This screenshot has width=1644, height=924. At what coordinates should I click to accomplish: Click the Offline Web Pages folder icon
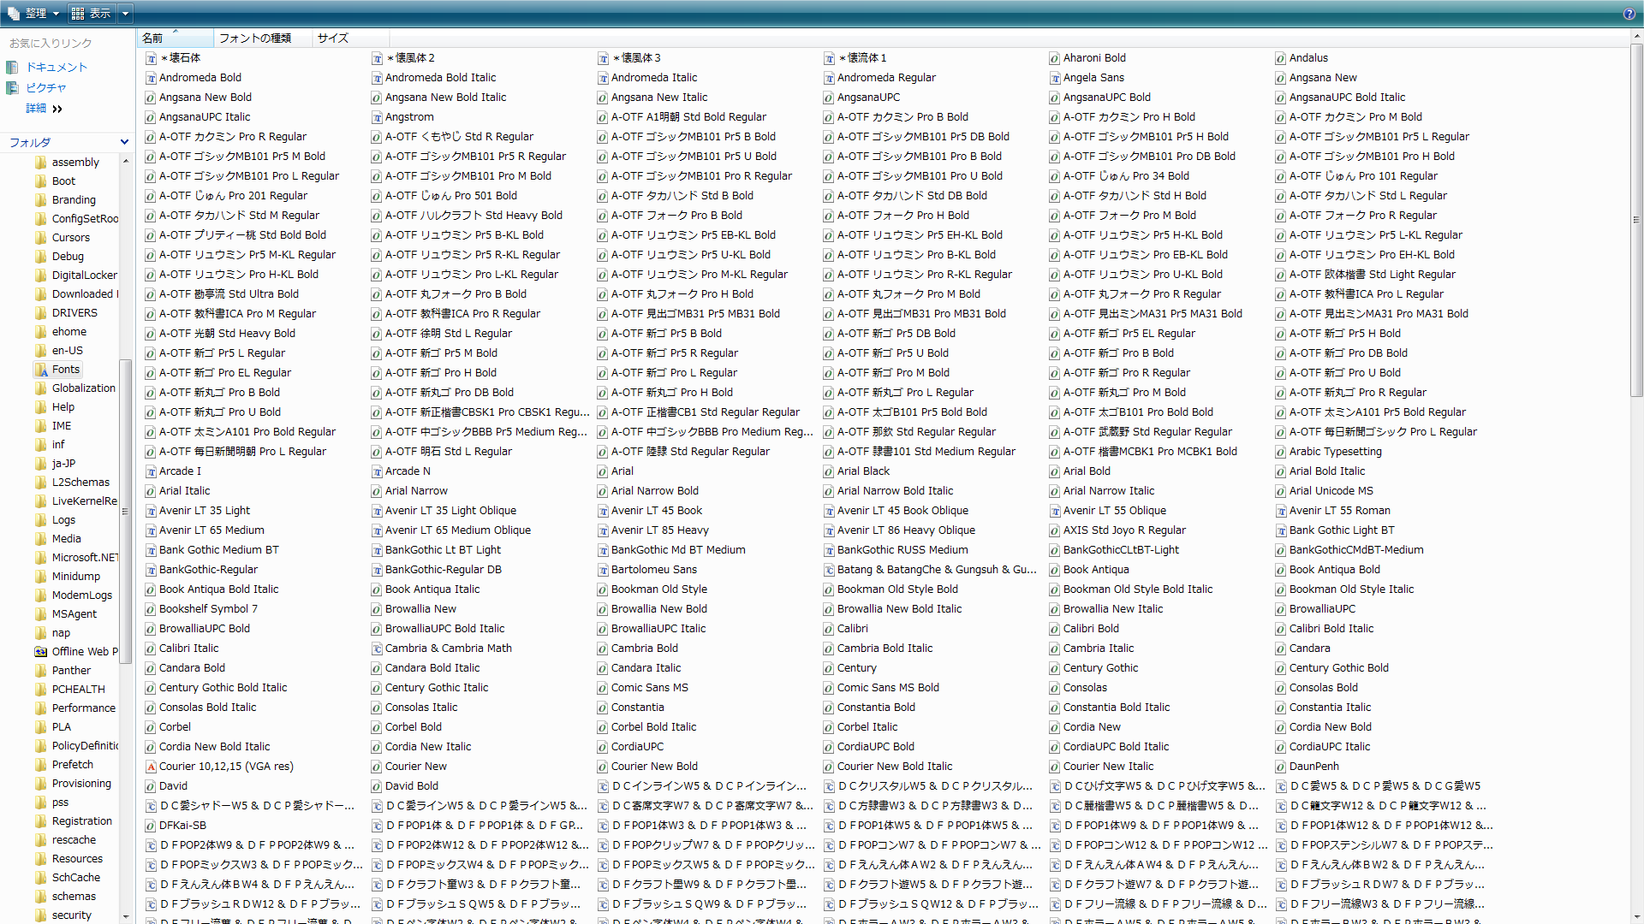[x=40, y=652]
